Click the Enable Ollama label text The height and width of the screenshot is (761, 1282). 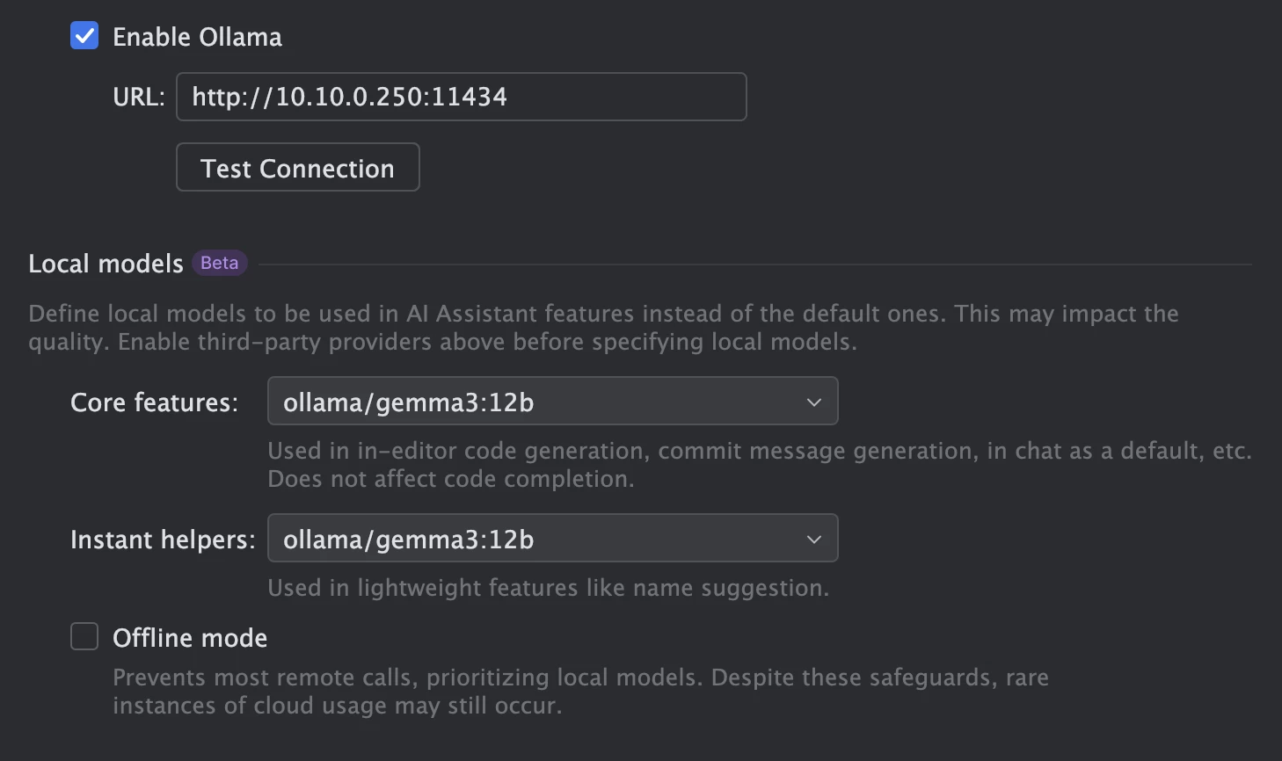[198, 37]
